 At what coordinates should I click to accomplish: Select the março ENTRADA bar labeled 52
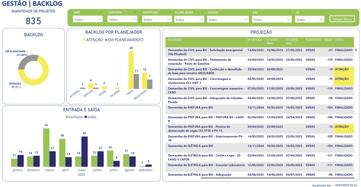[x=46, y=148]
